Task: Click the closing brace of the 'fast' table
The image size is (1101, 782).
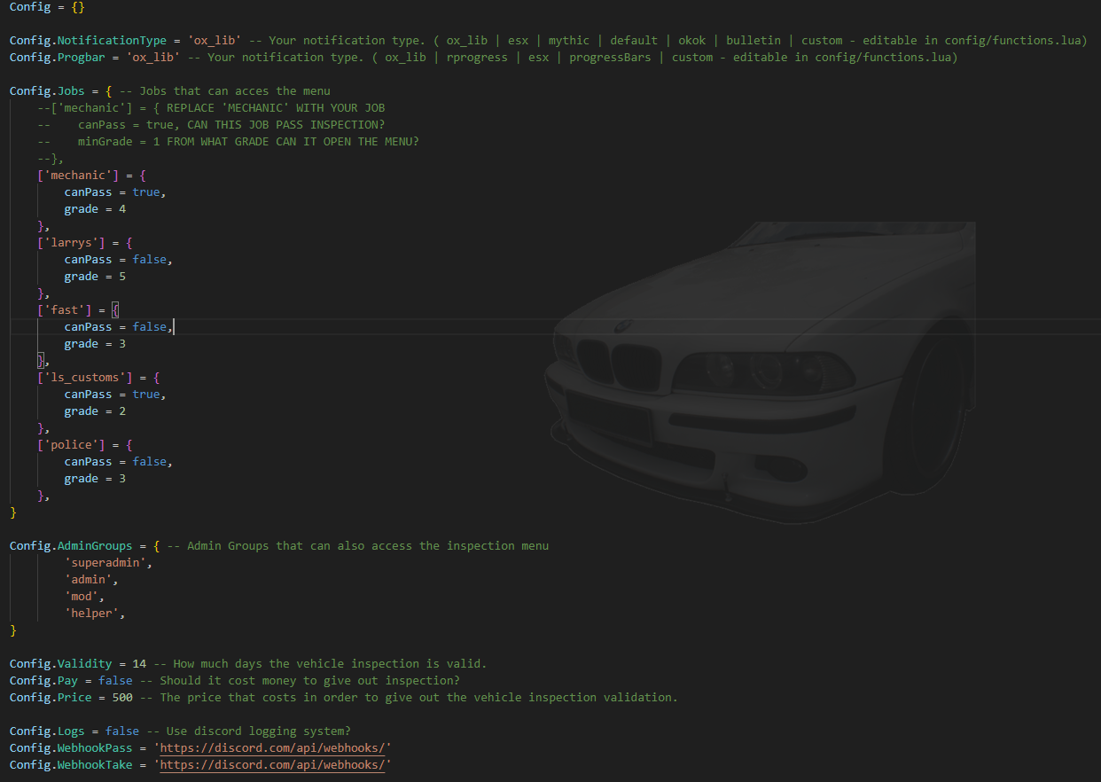Action: [x=41, y=361]
